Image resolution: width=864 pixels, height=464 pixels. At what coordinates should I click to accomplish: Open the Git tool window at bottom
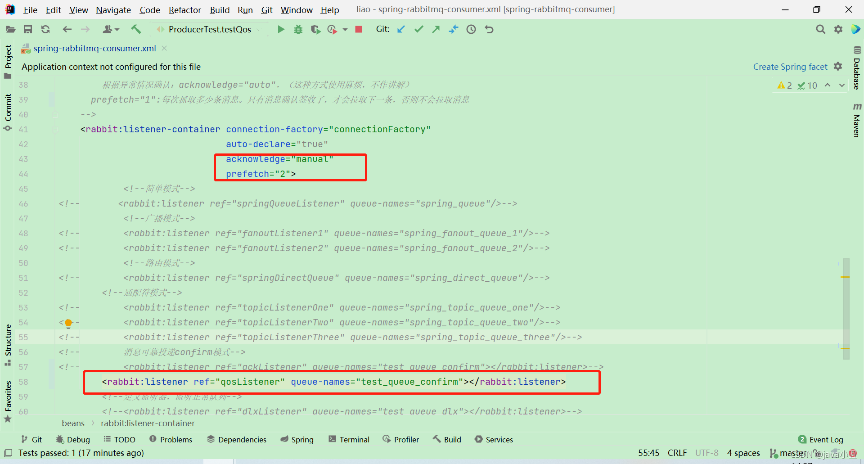(x=31, y=440)
